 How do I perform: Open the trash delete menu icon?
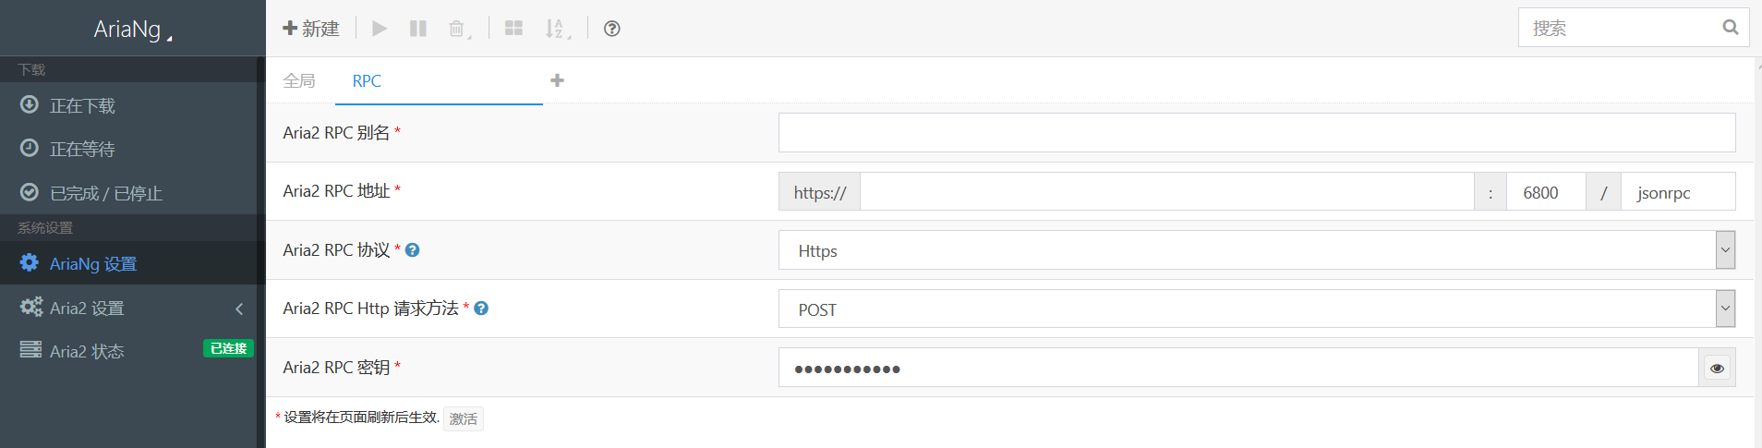[459, 29]
